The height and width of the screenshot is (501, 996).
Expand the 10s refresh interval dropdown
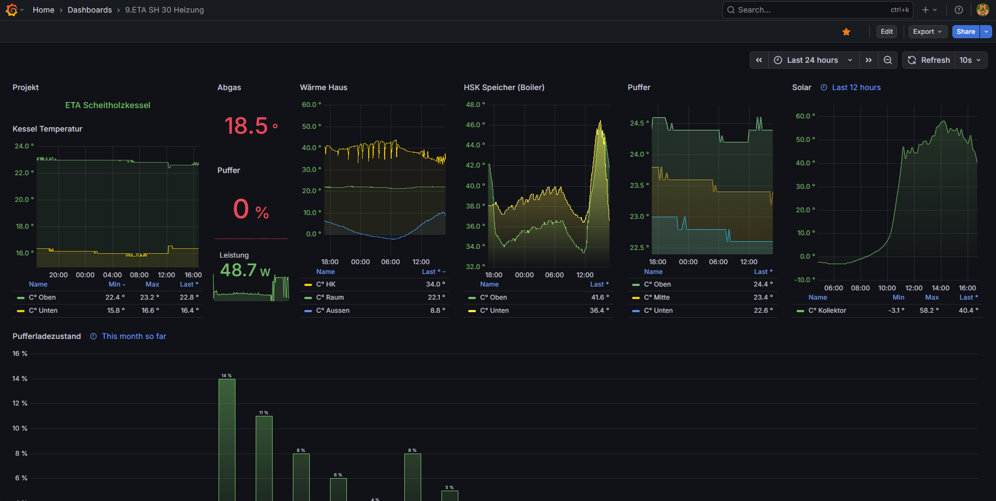coord(971,60)
